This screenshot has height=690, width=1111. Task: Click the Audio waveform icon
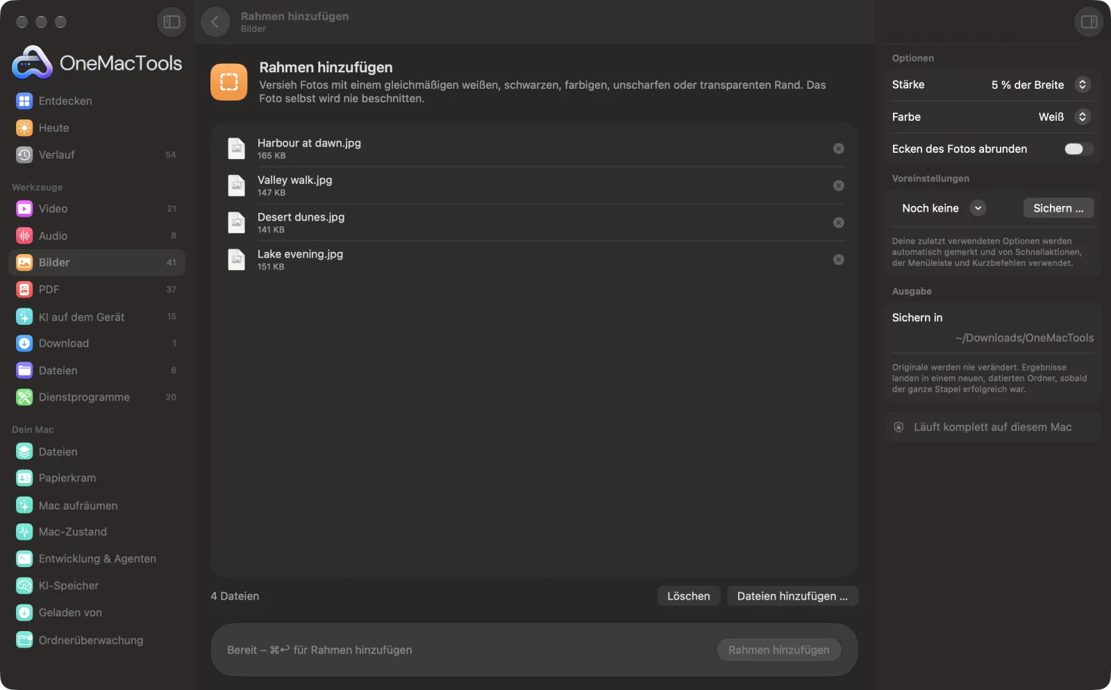point(24,236)
